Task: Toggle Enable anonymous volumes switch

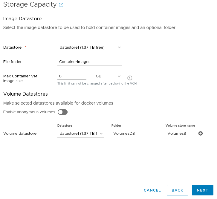Action: pyautogui.click(x=62, y=112)
